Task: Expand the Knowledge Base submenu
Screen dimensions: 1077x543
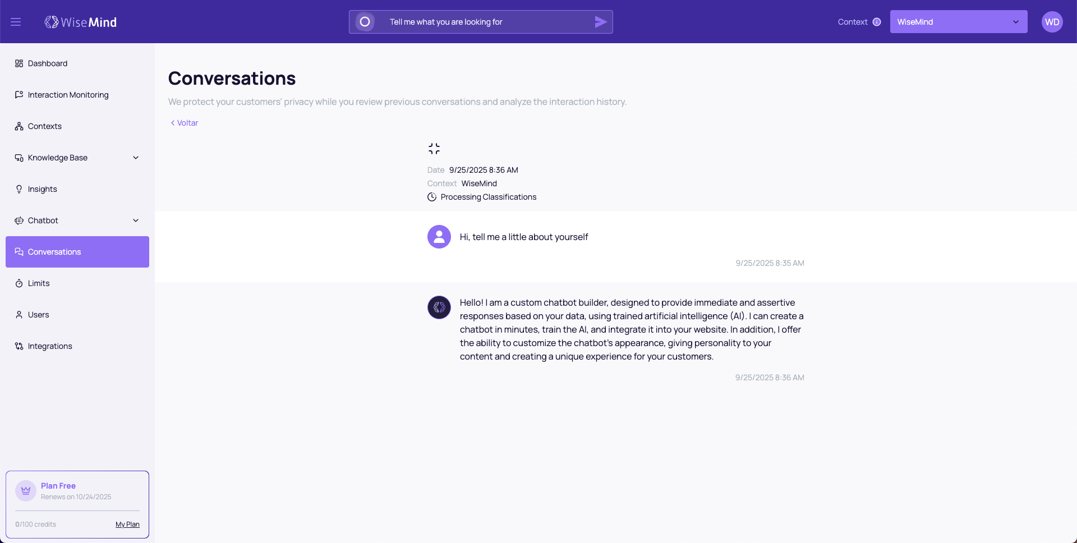Action: pyautogui.click(x=135, y=158)
